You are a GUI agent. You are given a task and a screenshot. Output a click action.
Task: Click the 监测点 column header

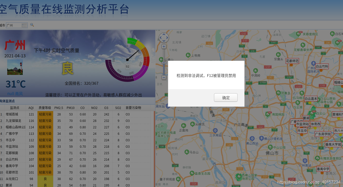point(14,108)
